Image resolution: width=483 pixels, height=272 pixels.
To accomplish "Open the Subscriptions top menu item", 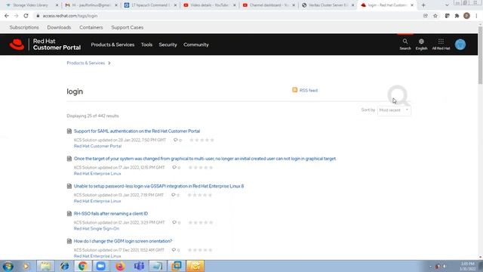I will click(x=24, y=27).
